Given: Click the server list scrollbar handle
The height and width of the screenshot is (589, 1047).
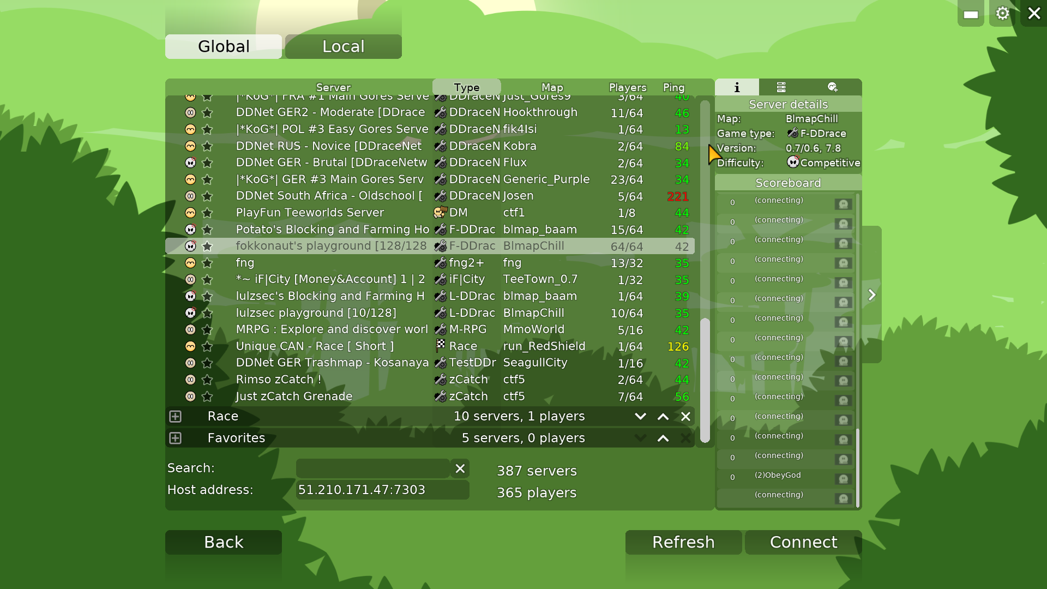Looking at the screenshot, I should tap(705, 380).
